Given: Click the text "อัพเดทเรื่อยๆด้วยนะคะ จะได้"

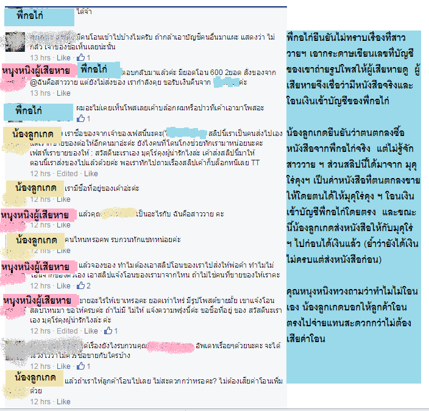Looking at the screenshot, I should tap(238, 346).
